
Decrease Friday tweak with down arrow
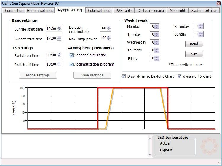(x=156, y=59)
